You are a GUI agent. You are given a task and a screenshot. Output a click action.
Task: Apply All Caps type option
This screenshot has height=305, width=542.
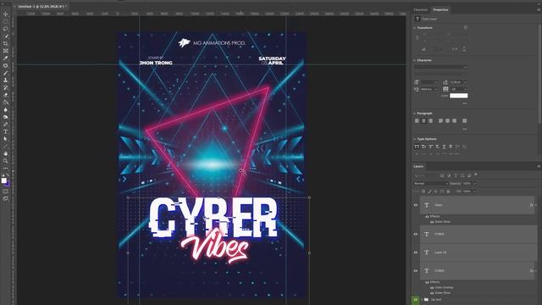coord(417,147)
